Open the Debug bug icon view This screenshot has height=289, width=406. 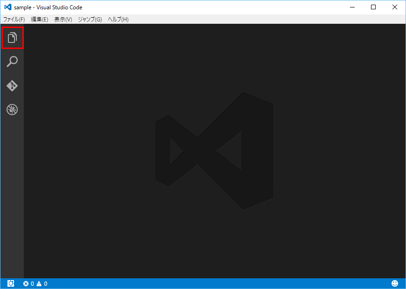pyautogui.click(x=12, y=110)
